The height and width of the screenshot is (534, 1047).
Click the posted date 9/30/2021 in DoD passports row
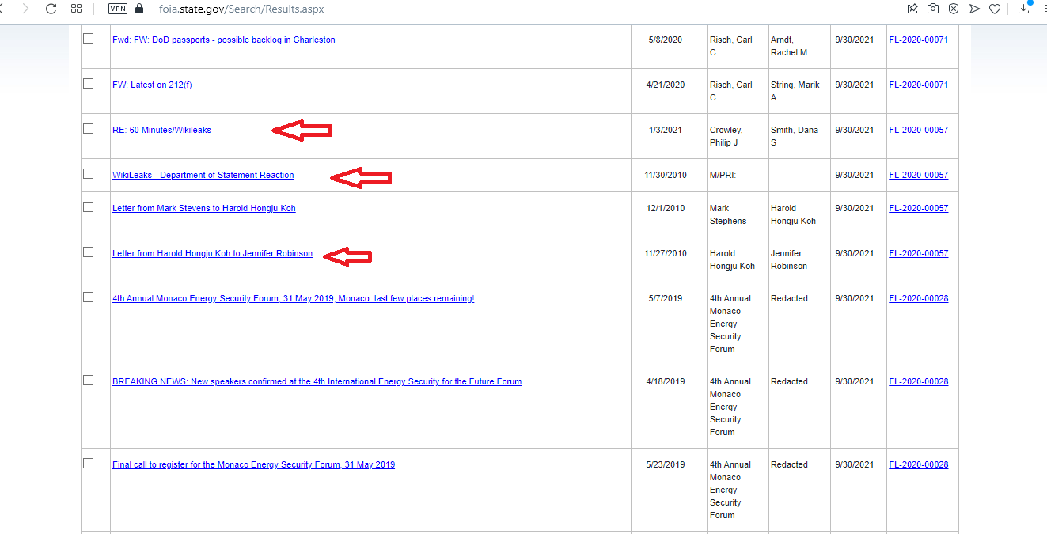[x=854, y=40]
